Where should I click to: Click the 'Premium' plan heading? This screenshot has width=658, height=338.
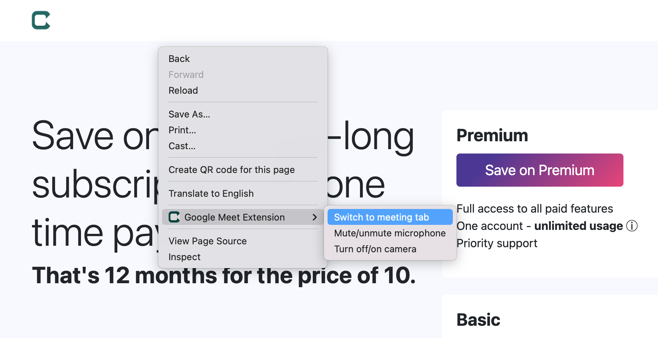[492, 135]
